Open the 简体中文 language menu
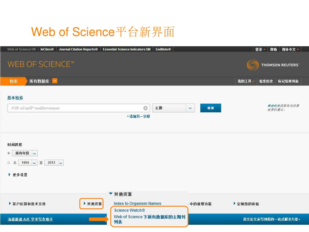The image size is (309, 232). tap(290, 49)
